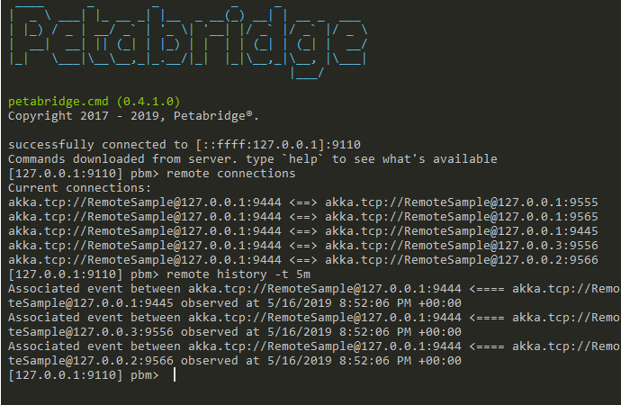The width and height of the screenshot is (621, 405).
Task: Click the Copyright 2017 - 2019 line
Action: 133,116
